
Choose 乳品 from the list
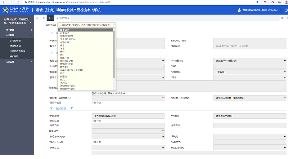tap(85, 80)
